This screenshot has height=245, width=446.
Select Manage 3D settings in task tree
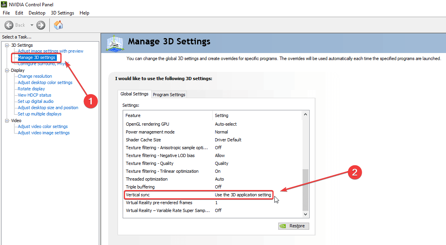pos(37,58)
